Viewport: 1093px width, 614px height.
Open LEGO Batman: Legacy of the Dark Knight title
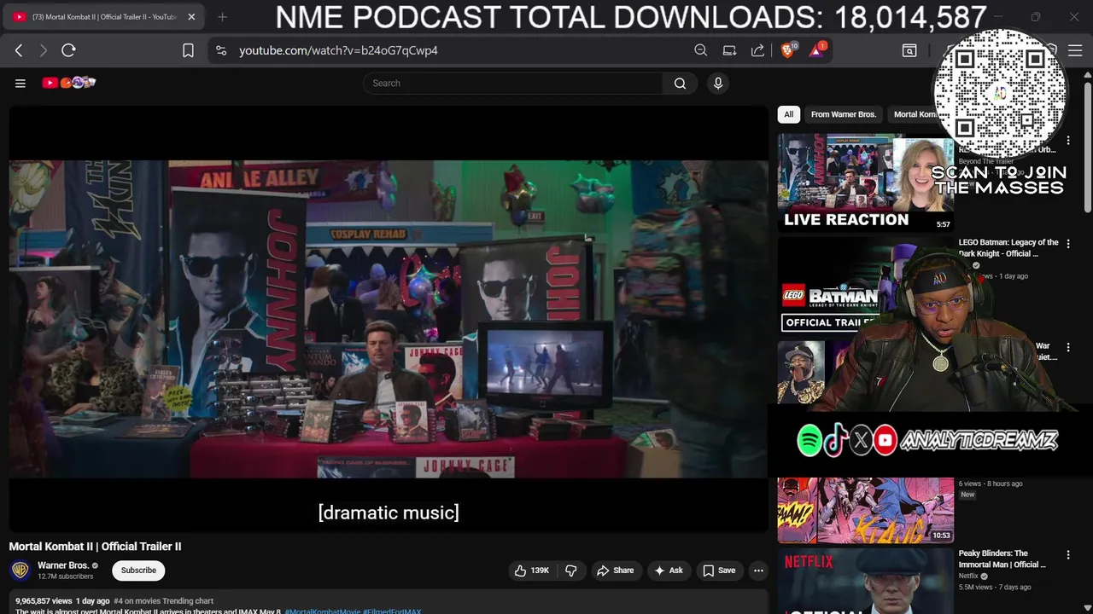tap(1008, 248)
